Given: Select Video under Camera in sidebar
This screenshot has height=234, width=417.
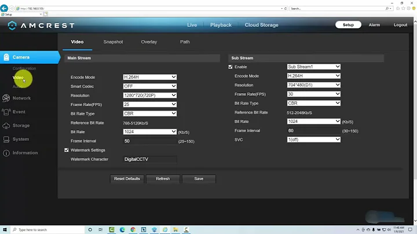Looking at the screenshot, I should coord(18,78).
